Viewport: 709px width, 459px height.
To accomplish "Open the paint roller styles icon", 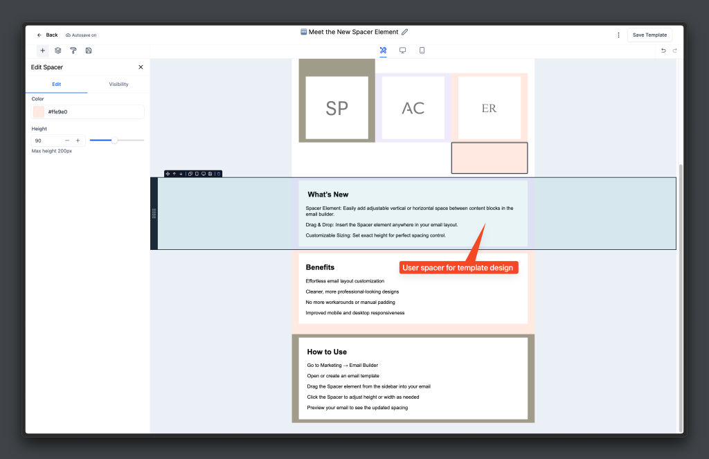I will [x=73, y=51].
